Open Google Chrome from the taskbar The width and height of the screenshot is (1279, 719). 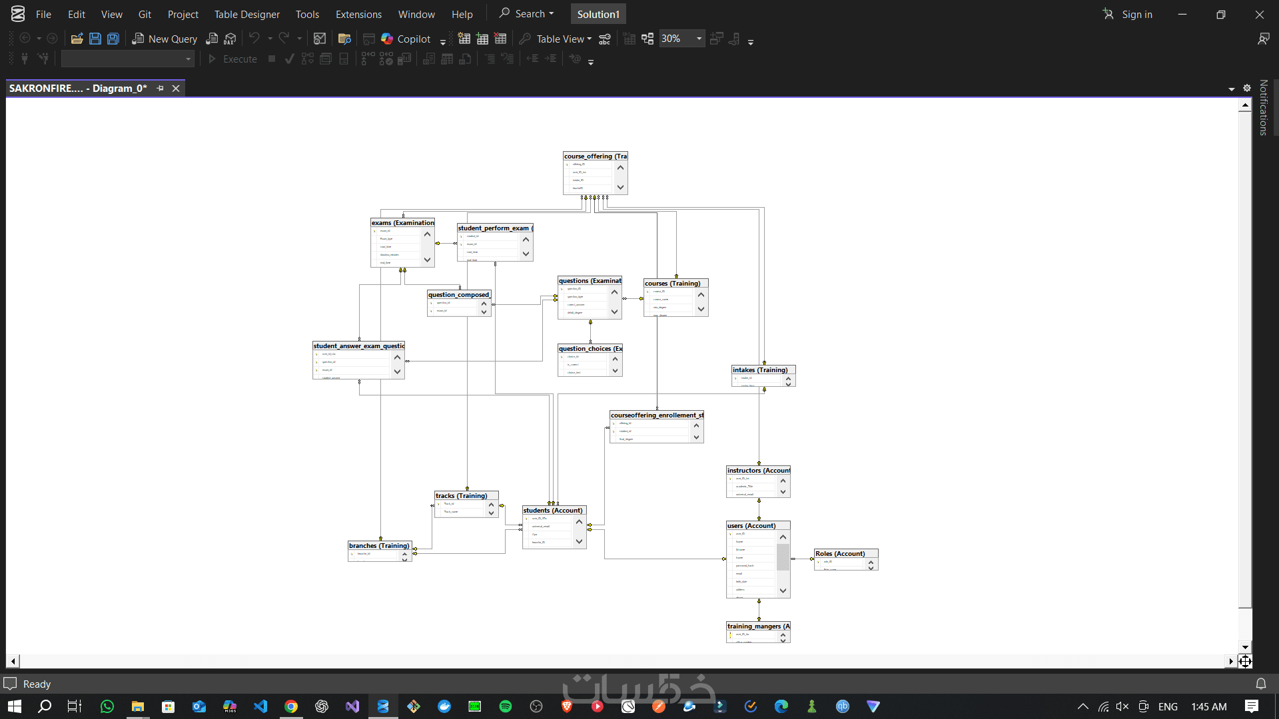(x=291, y=706)
